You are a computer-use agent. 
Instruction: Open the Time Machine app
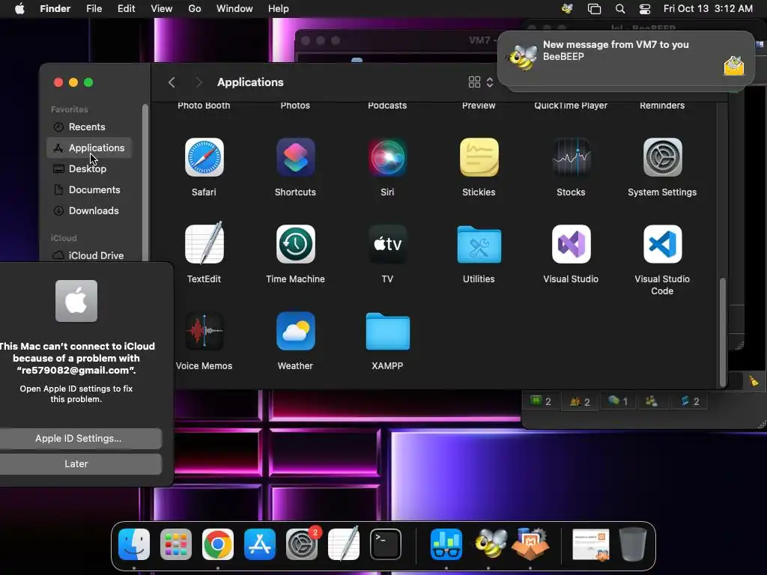point(295,244)
